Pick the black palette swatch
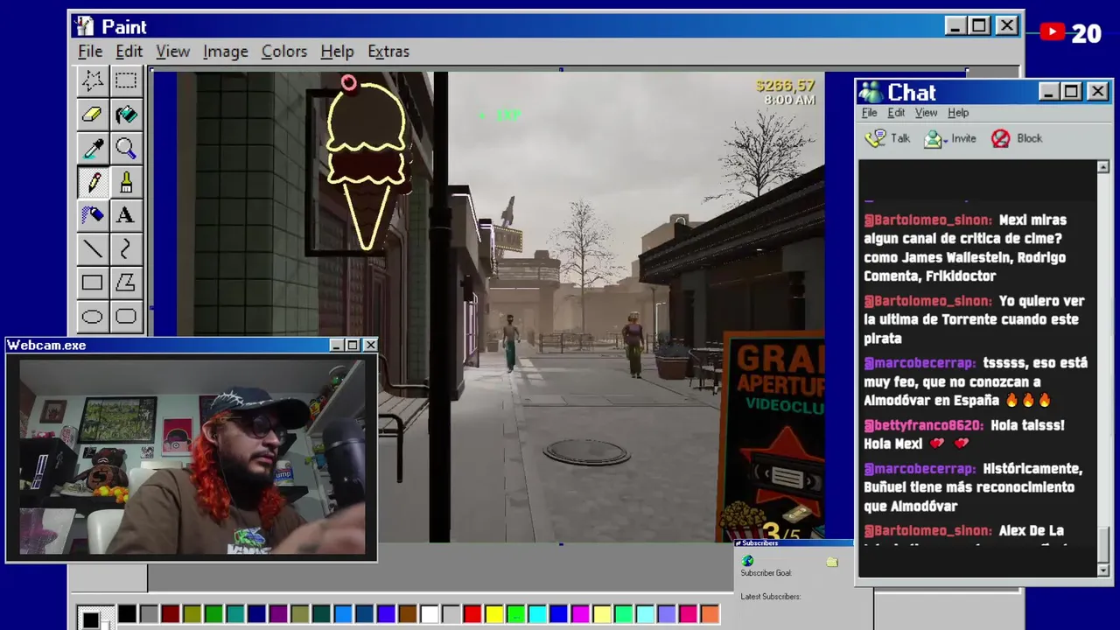The height and width of the screenshot is (630, 1120). coord(127,614)
